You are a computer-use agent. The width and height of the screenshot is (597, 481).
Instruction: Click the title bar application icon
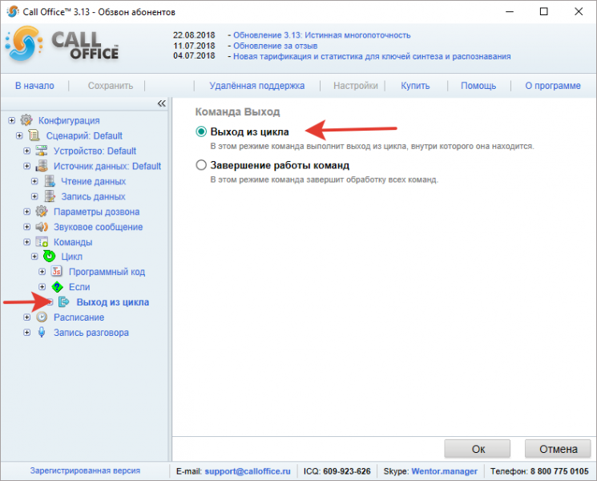[x=13, y=11]
